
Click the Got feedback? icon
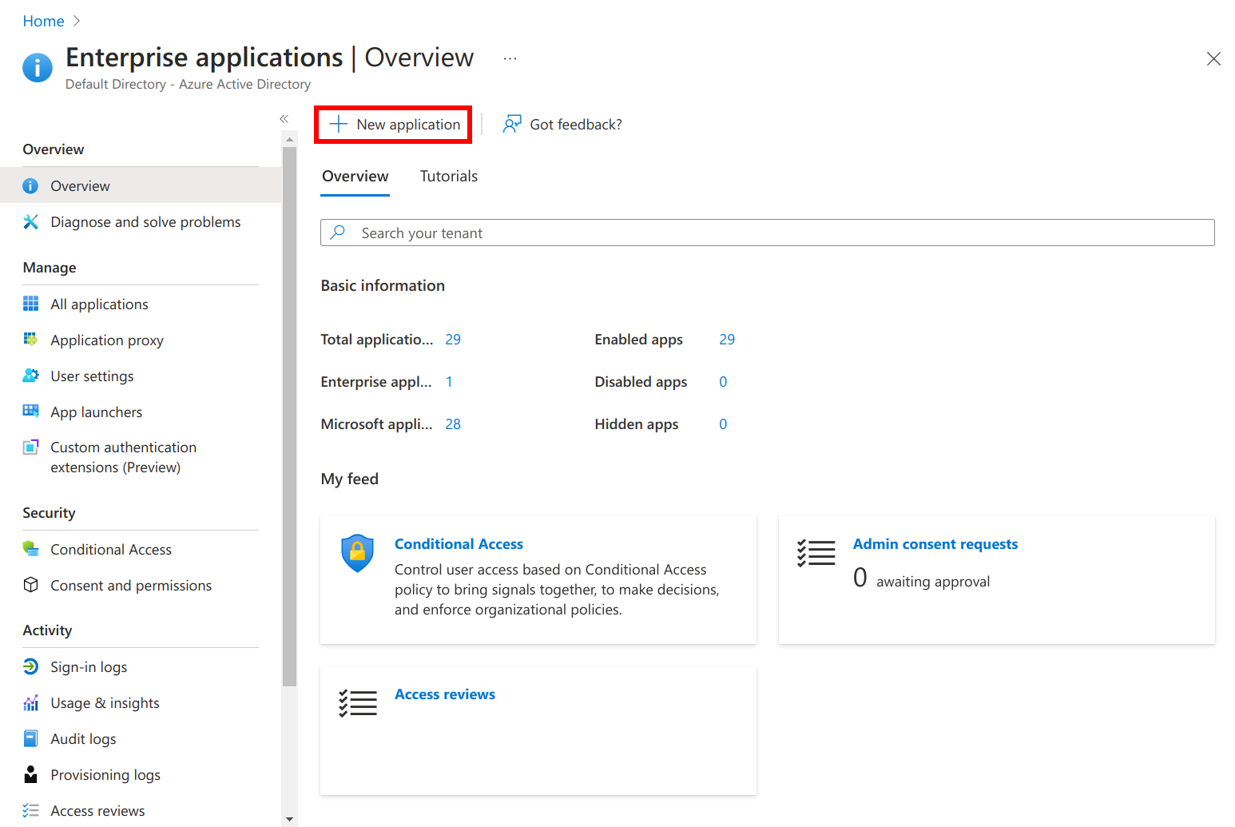[511, 124]
